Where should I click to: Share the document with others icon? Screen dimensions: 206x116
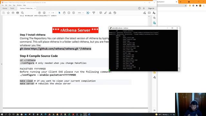[x=154, y=13]
